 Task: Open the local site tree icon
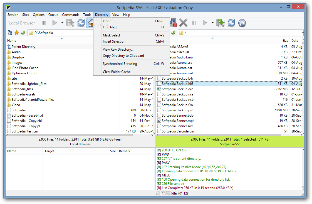tap(10, 33)
